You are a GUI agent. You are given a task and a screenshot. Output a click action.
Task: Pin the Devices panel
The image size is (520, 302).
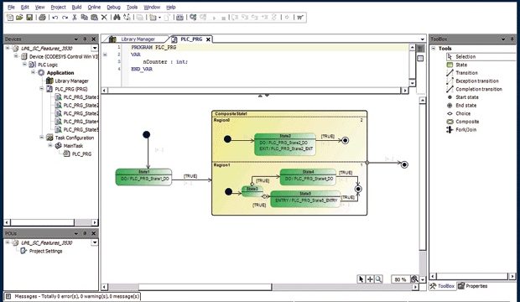point(85,39)
